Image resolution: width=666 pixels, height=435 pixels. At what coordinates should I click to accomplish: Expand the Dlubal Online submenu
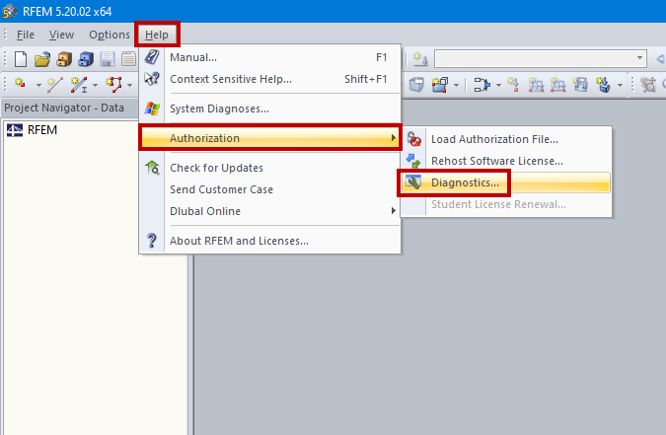coord(270,211)
